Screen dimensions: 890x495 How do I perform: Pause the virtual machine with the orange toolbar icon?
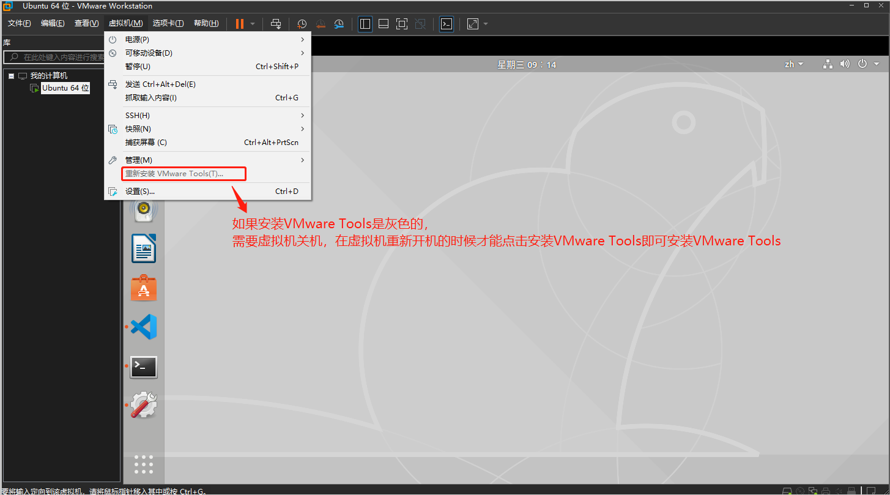[240, 24]
